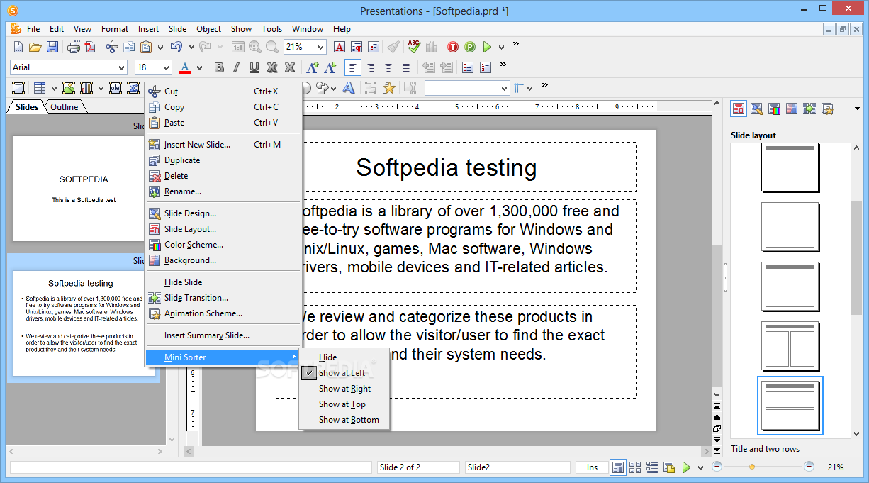Expand the Undo history arrow
Image resolution: width=869 pixels, height=483 pixels.
point(190,48)
